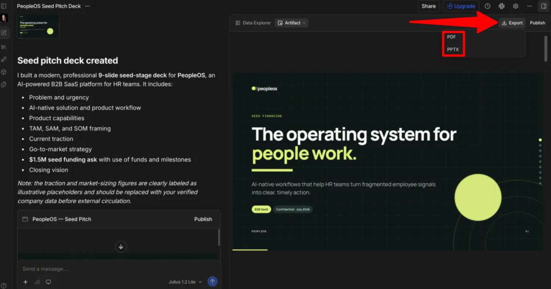Click the Current traction bullet
Screen dimensions: 551x289
point(51,139)
